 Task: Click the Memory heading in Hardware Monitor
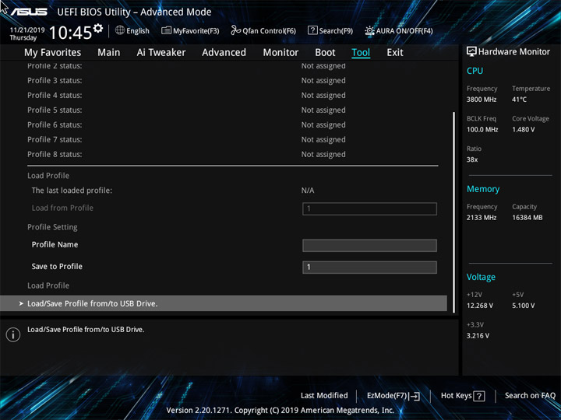click(x=483, y=189)
